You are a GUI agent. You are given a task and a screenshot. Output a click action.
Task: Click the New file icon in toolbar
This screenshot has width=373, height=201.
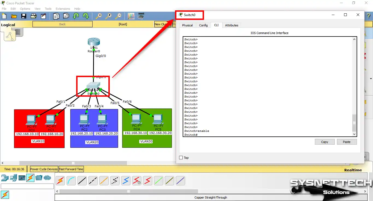pos(4,16)
